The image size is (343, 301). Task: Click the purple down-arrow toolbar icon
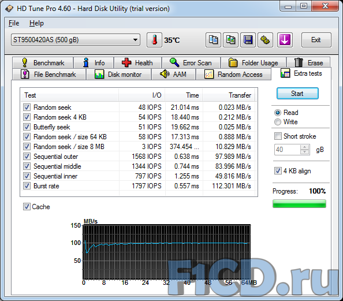coord(285,40)
